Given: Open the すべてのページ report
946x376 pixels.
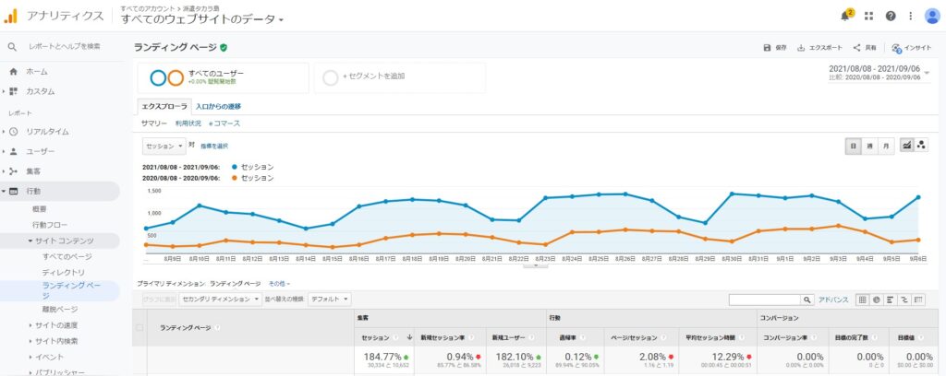Looking at the screenshot, I should tap(67, 257).
